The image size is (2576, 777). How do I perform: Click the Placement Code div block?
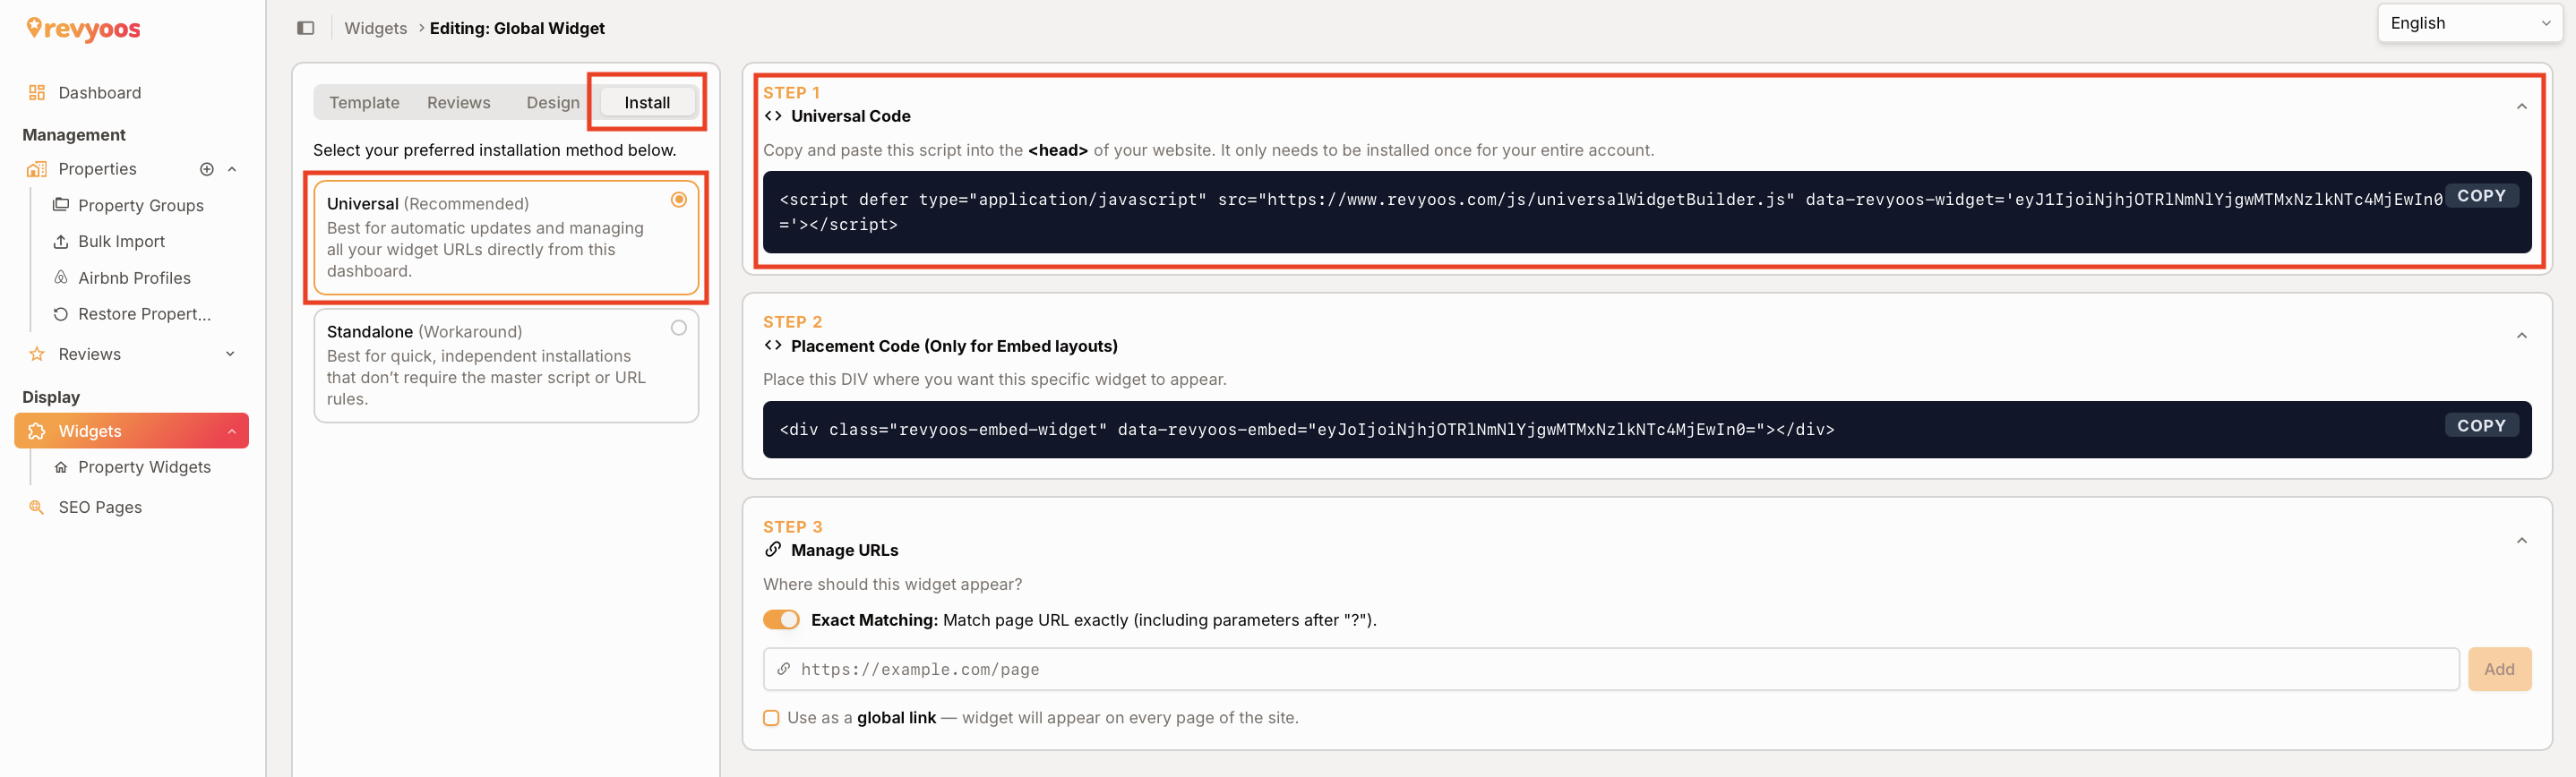click(1646, 430)
